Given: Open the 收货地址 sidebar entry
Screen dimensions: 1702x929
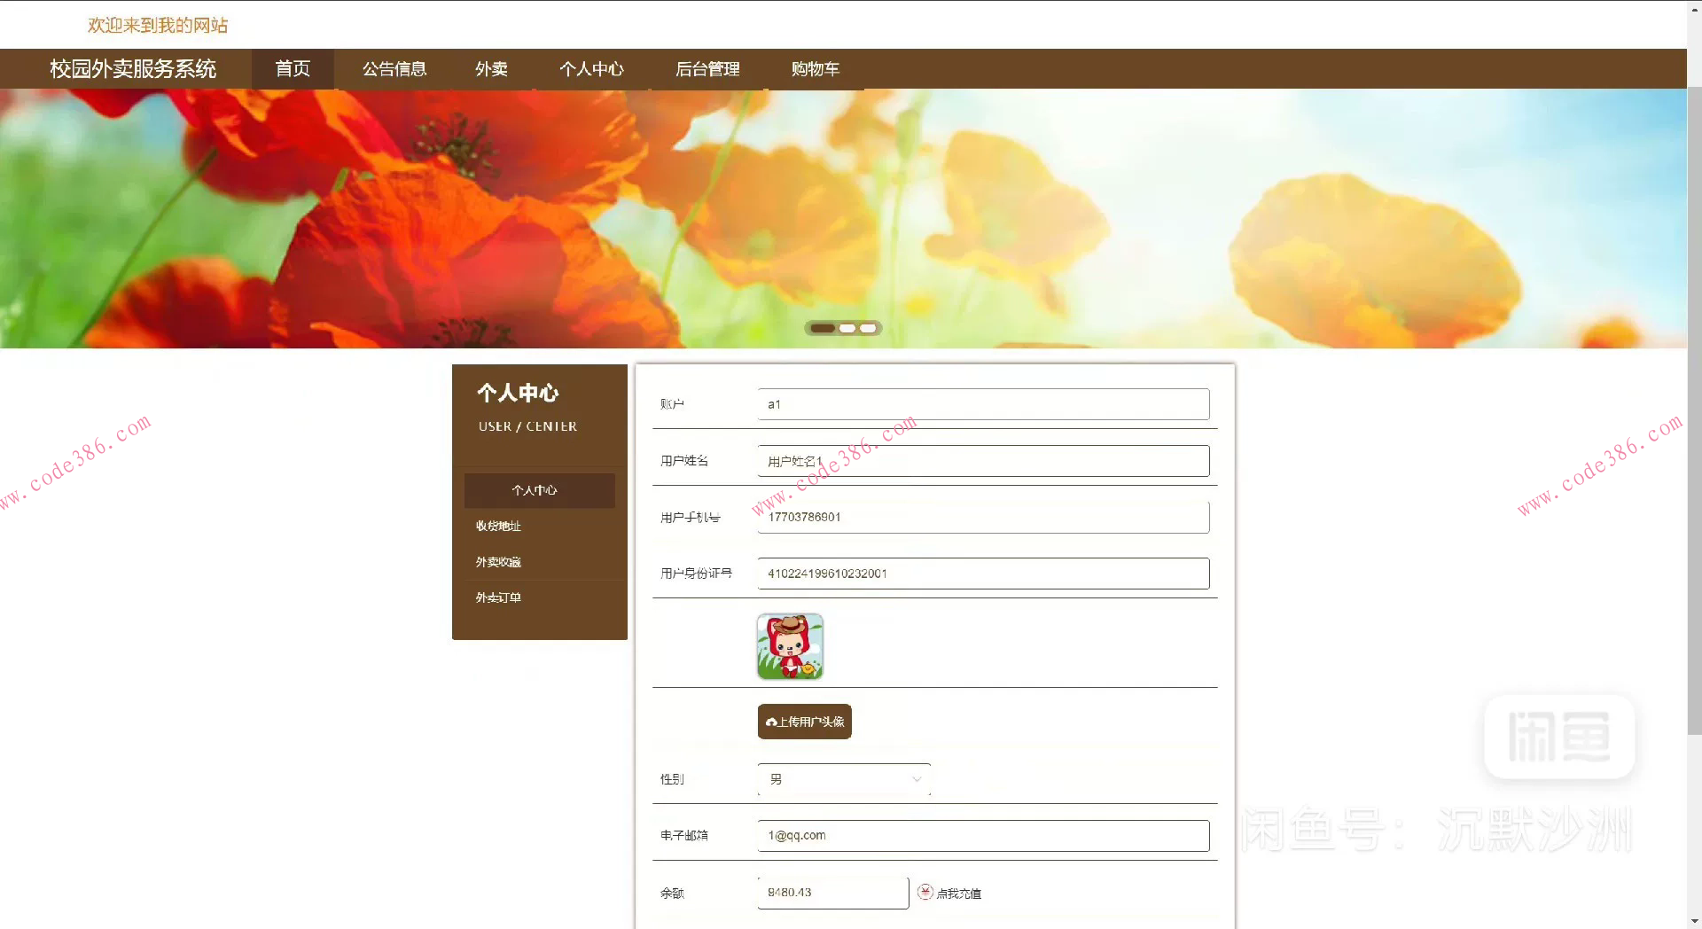Looking at the screenshot, I should pos(498,526).
